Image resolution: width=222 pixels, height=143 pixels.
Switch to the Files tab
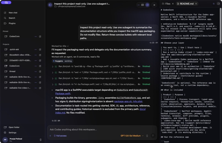(x=166, y=4)
